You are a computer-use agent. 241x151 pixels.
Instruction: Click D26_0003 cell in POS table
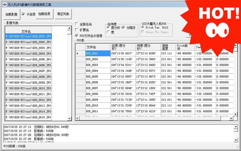98,65
